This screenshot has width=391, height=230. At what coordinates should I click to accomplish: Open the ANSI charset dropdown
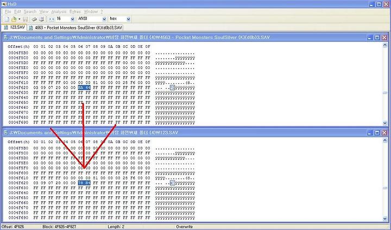[104, 19]
